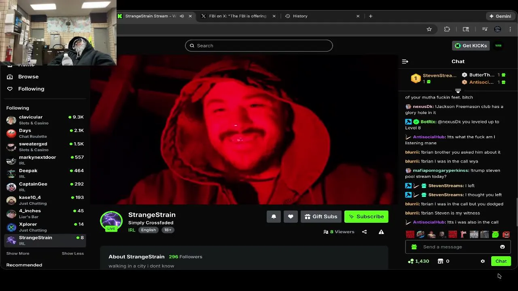Open markynextdoor channel in Following list
This screenshot has height=291, width=518.
pyautogui.click(x=45, y=160)
